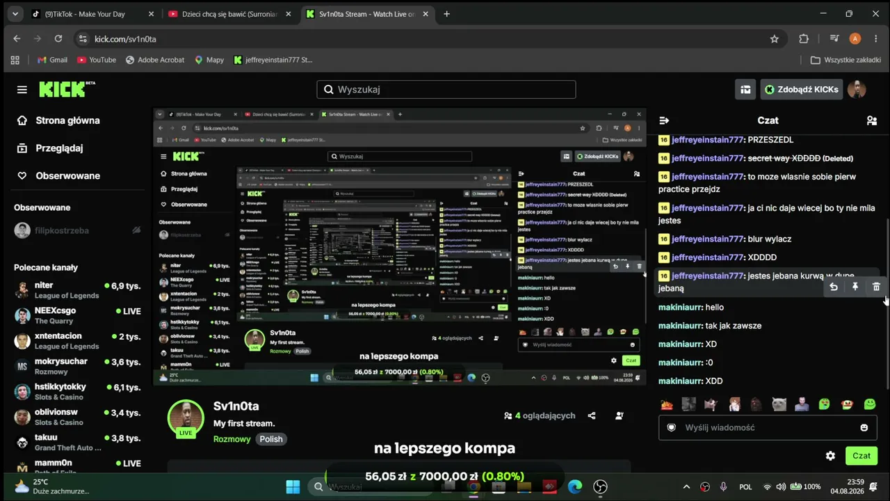The image size is (890, 501).
Task: Open the jeffreyeinstain777 bookmark
Action: (x=273, y=60)
